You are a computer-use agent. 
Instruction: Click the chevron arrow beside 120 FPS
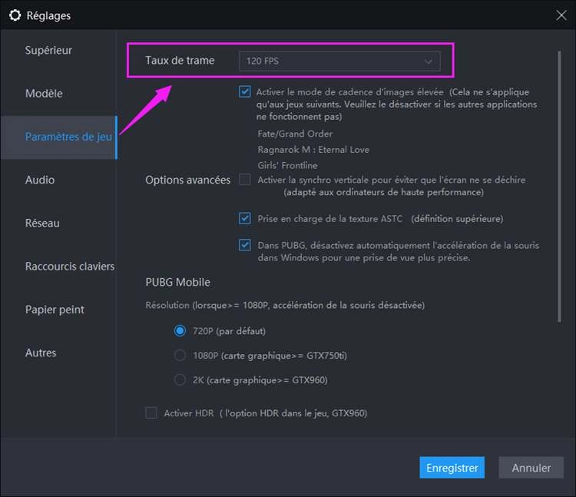pyautogui.click(x=429, y=61)
